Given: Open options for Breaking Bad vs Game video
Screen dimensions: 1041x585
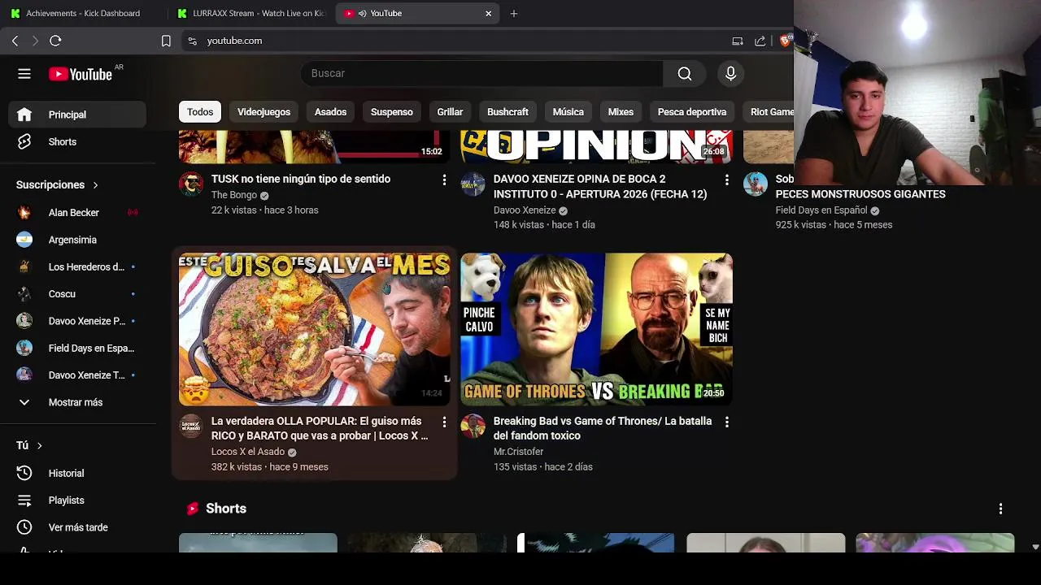Looking at the screenshot, I should (x=726, y=422).
